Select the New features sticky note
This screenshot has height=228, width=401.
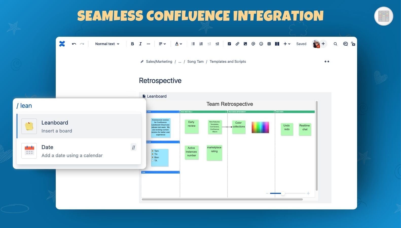coord(215,127)
